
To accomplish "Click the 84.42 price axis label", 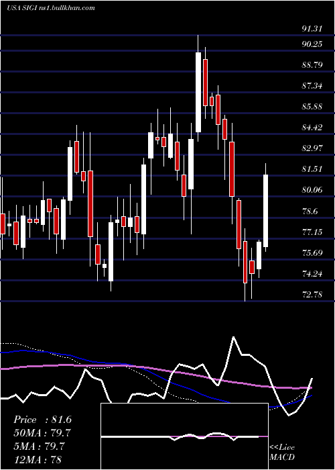I will (x=312, y=128).
